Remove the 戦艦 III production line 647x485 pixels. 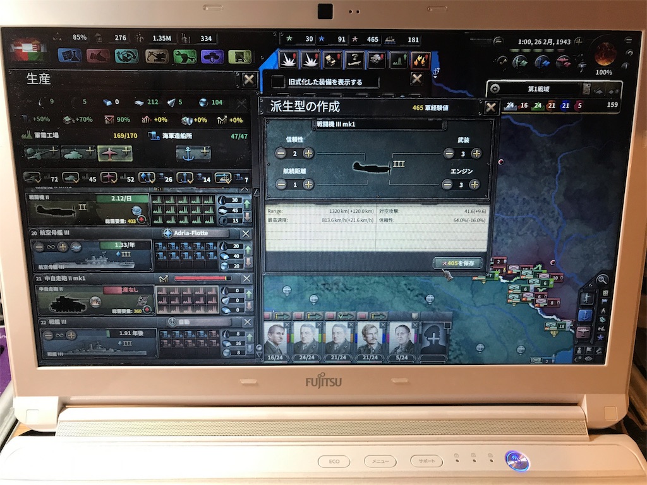tap(247, 323)
